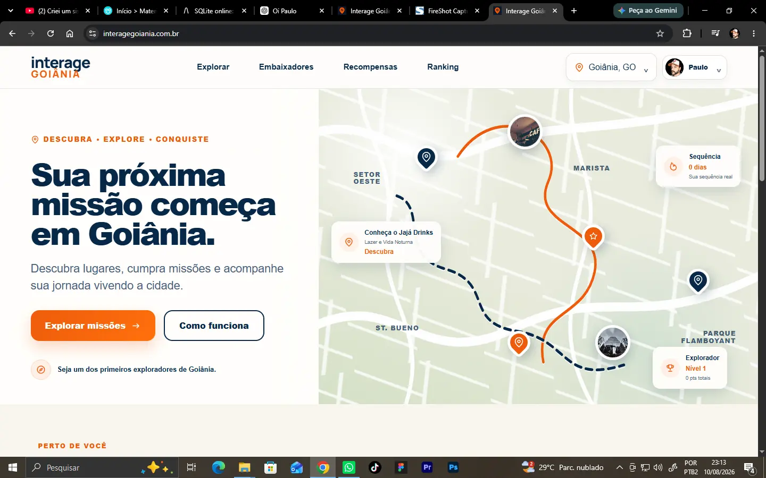Switch to the YouTube 'Criei um' tab
The height and width of the screenshot is (478, 766).
(x=57, y=11)
